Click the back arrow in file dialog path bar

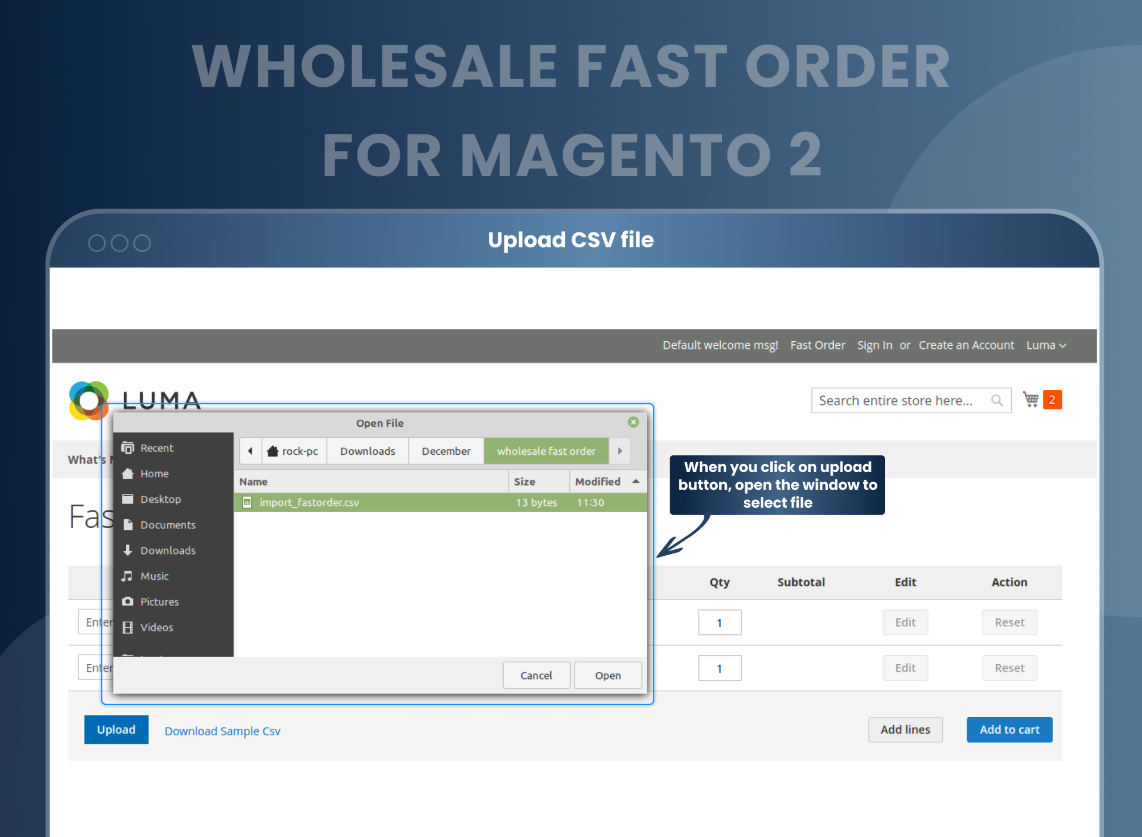coord(250,451)
